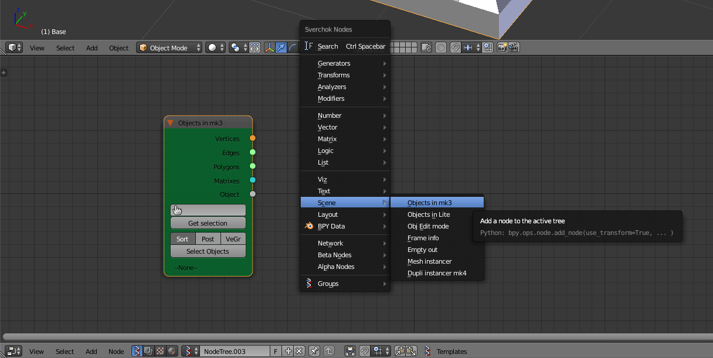Expand the Modifiers submenu
713x358 pixels.
point(345,98)
